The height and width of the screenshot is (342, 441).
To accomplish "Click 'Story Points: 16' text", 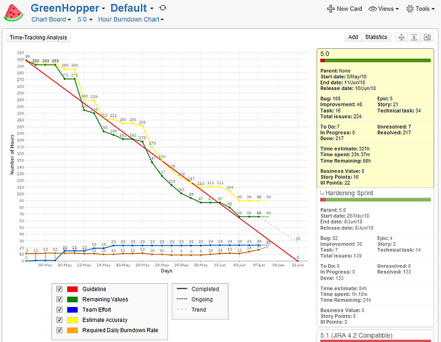I will (x=339, y=177).
